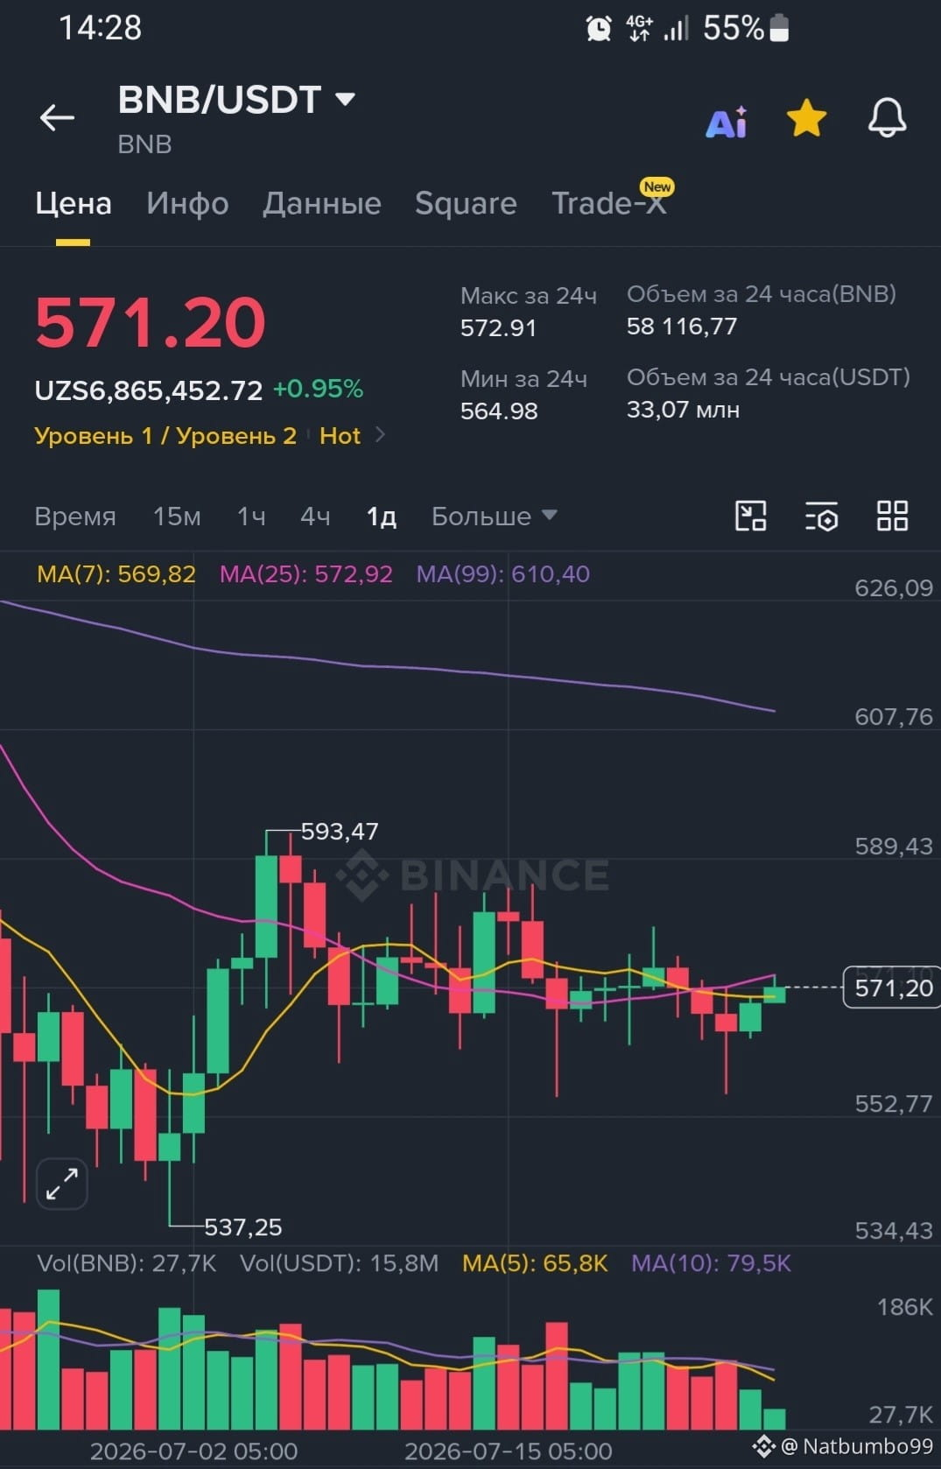
Task: Click the UZS6,865,452.72 converted price
Action: (149, 390)
